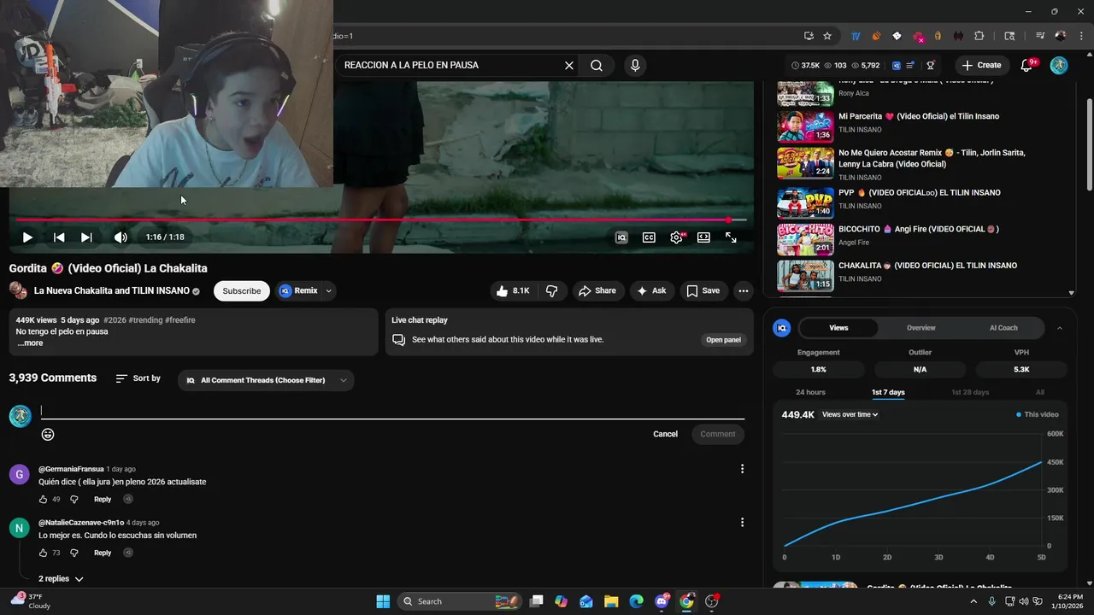Screen dimensions: 1094x615
Task: Open the YouTube account avatar menu
Action: [x=1059, y=65]
